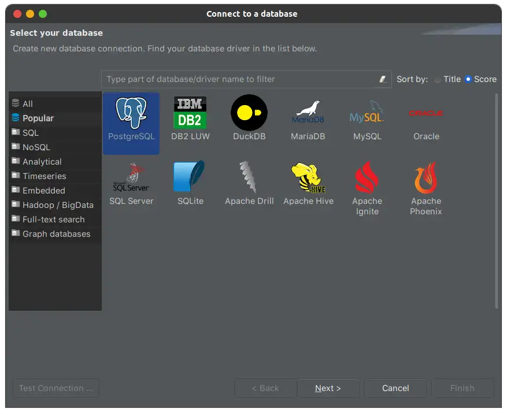Cancel the connection wizard

point(395,388)
